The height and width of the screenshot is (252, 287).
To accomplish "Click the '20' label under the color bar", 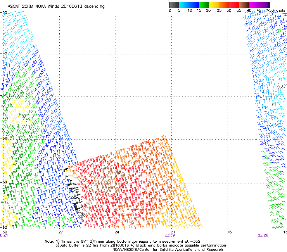I will tap(208, 10).
